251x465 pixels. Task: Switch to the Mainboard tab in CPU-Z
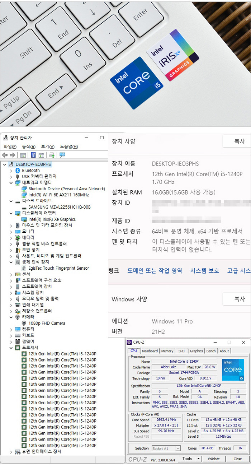click(150, 351)
